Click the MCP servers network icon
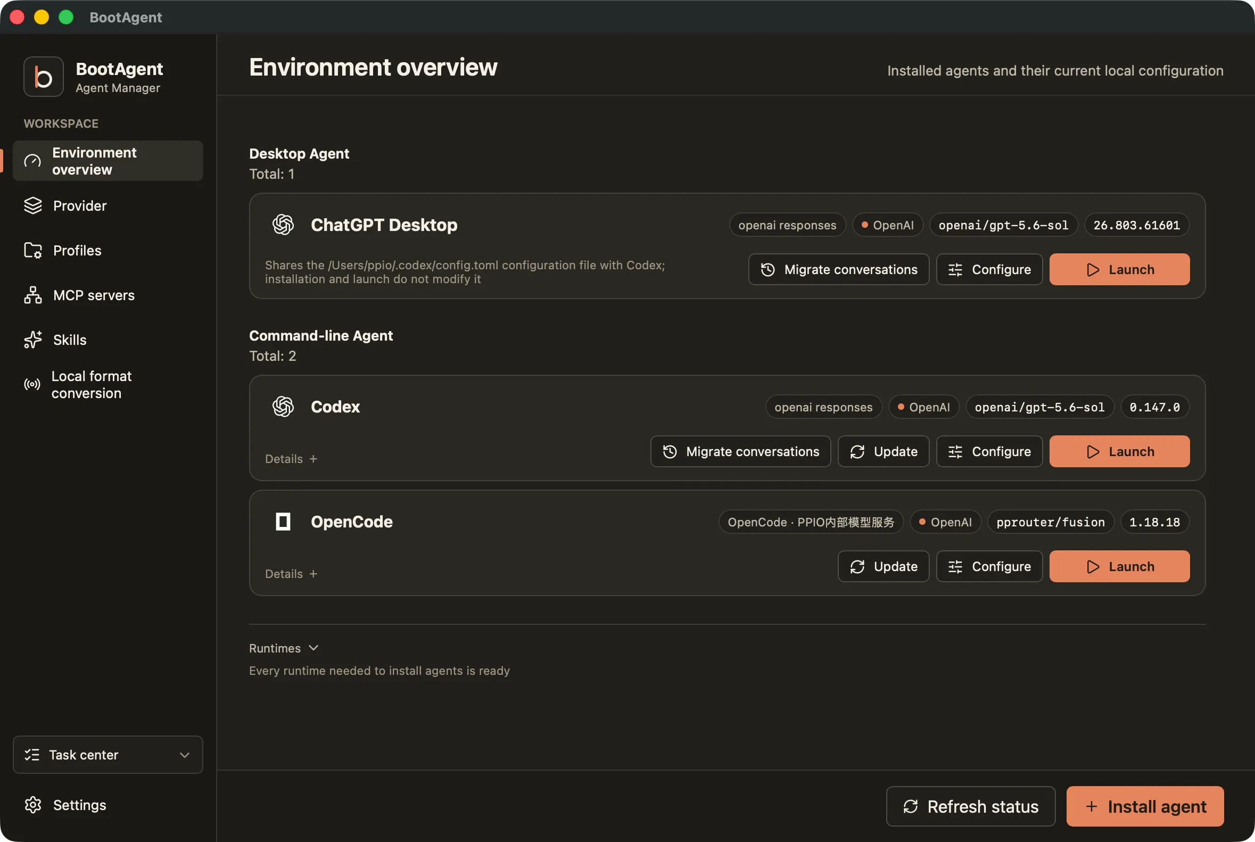 coord(33,295)
